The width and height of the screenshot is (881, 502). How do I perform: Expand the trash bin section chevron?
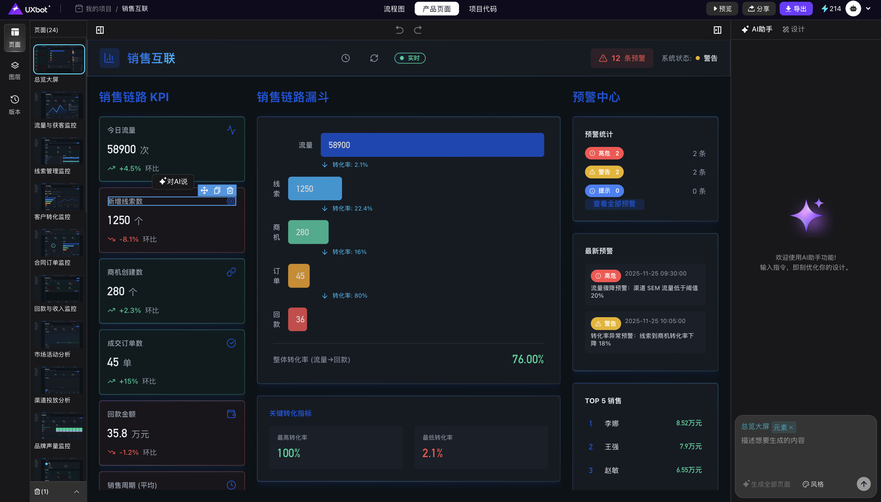tap(77, 492)
